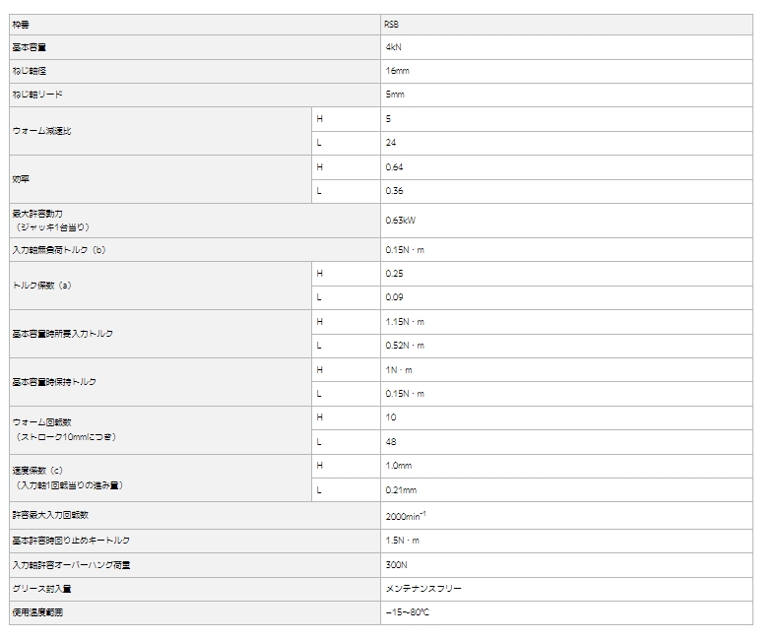The width and height of the screenshot is (779, 640).
Task: Click the 16mm screw shaft diameter value
Action: [x=396, y=71]
